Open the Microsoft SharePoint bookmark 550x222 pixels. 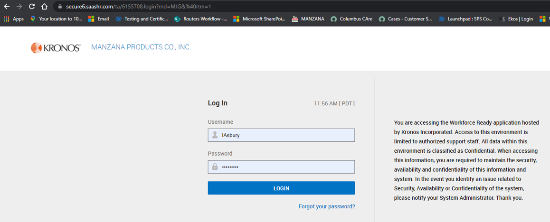(259, 19)
